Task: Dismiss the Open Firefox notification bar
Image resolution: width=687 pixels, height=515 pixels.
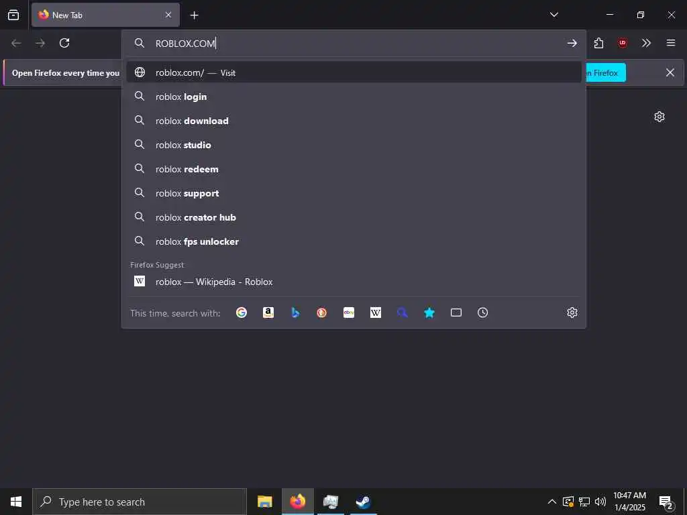Action: pyautogui.click(x=670, y=72)
